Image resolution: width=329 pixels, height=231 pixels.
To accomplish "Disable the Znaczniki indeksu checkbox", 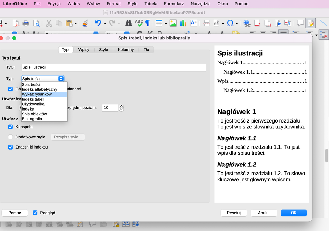I will (x=10, y=147).
